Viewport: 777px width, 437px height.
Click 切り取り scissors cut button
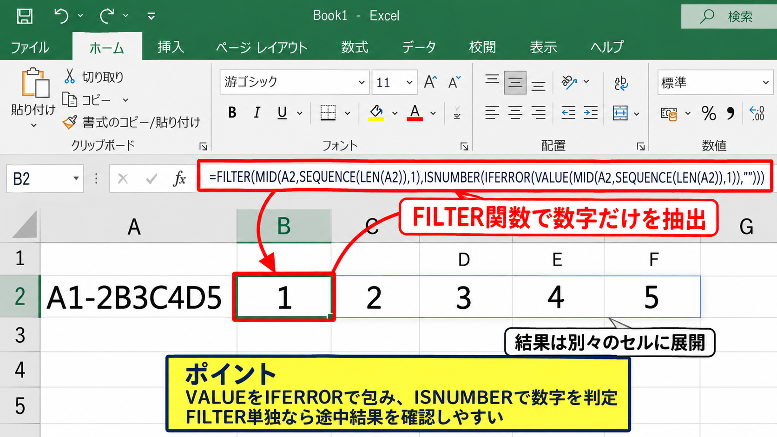(x=93, y=77)
